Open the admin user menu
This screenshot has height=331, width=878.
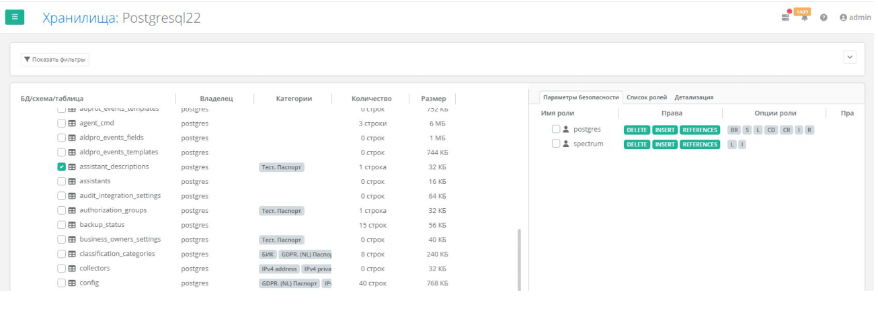(854, 17)
